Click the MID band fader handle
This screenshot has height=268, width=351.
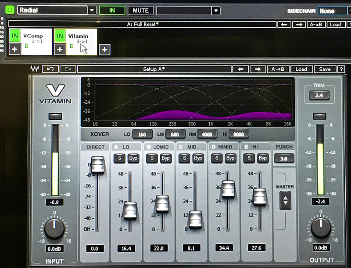click(195, 219)
